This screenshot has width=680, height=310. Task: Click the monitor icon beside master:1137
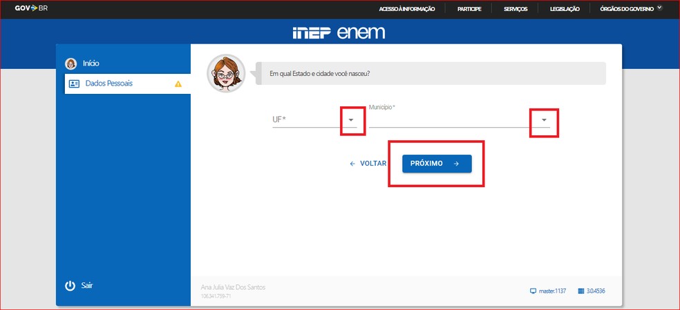[533, 291]
